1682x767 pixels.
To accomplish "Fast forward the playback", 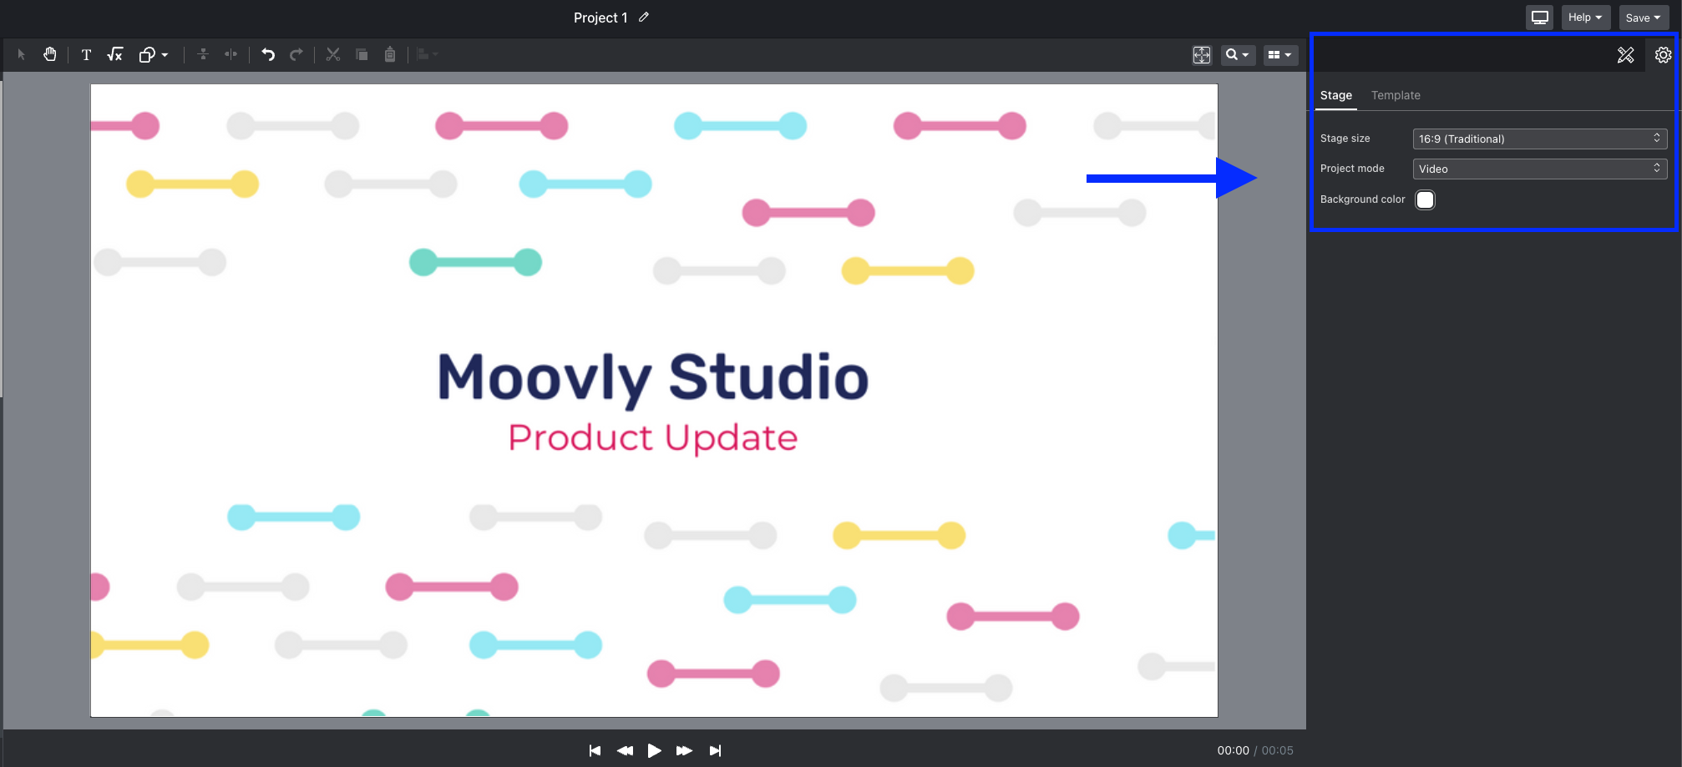I will [684, 750].
